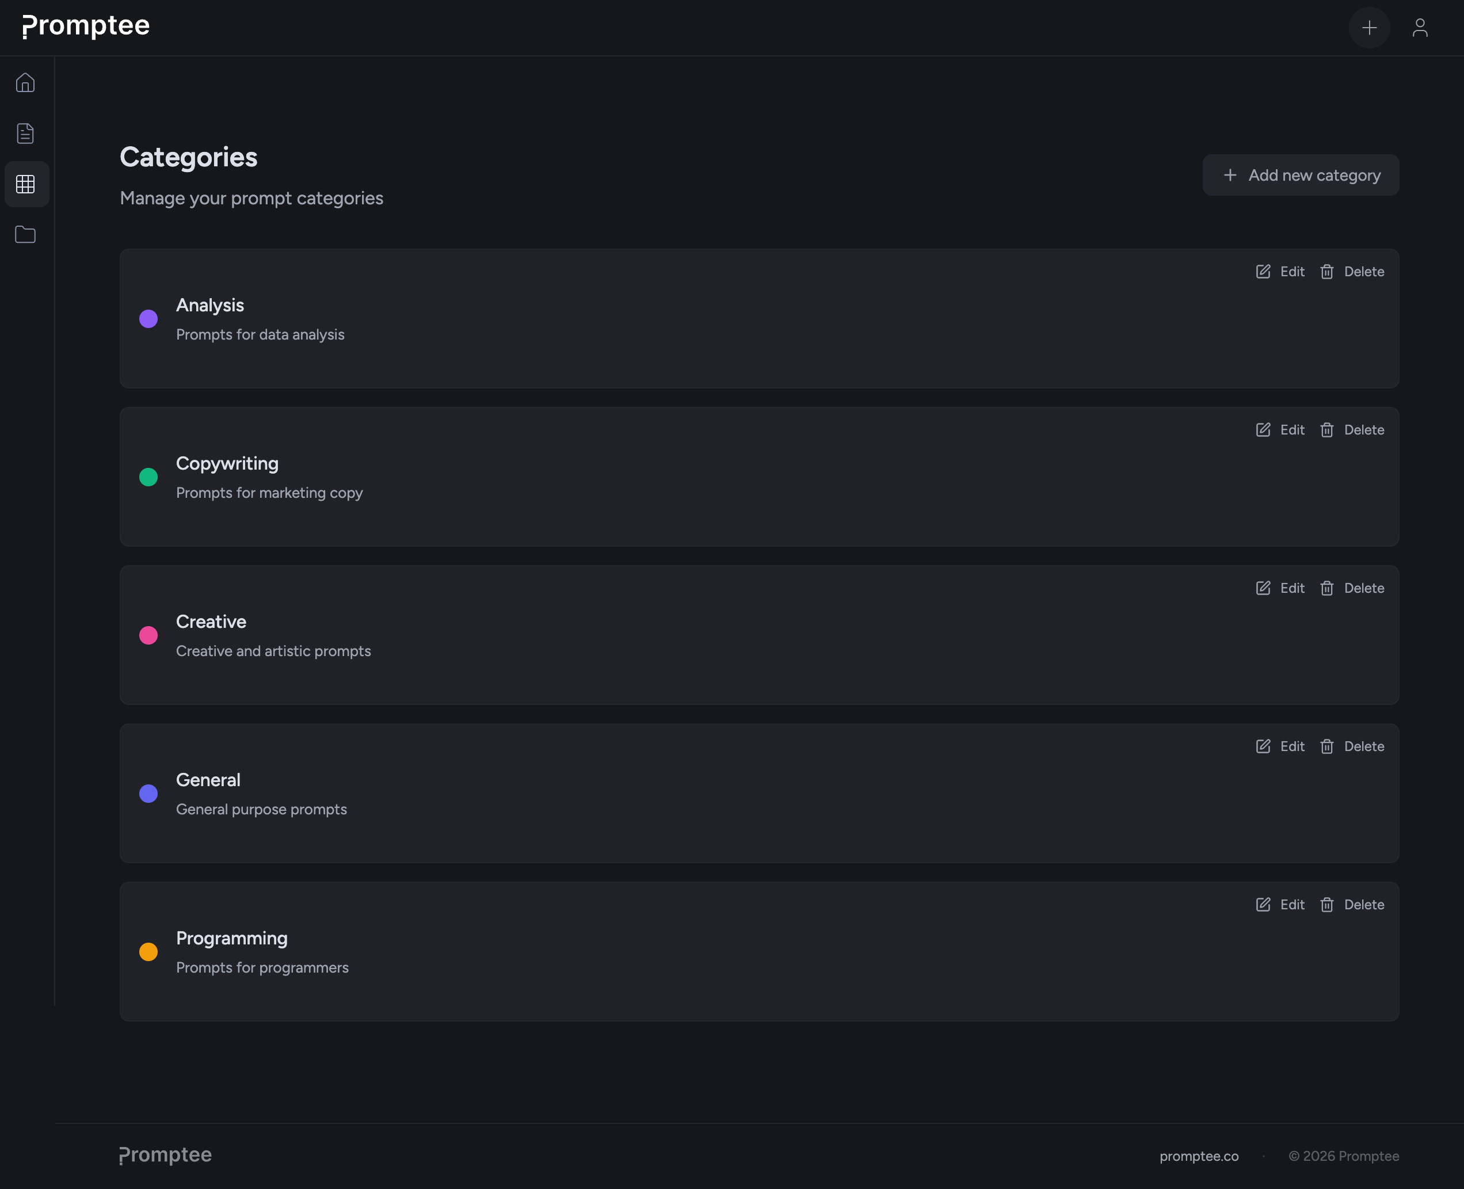This screenshot has height=1189, width=1464.
Task: Click the Promptee logo in header
Action: tap(86, 26)
